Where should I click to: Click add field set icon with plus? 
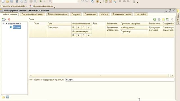(x=168, y=19)
